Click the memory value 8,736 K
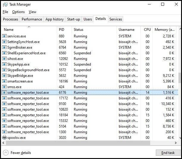This screenshot has height=159, width=182. 169,126
